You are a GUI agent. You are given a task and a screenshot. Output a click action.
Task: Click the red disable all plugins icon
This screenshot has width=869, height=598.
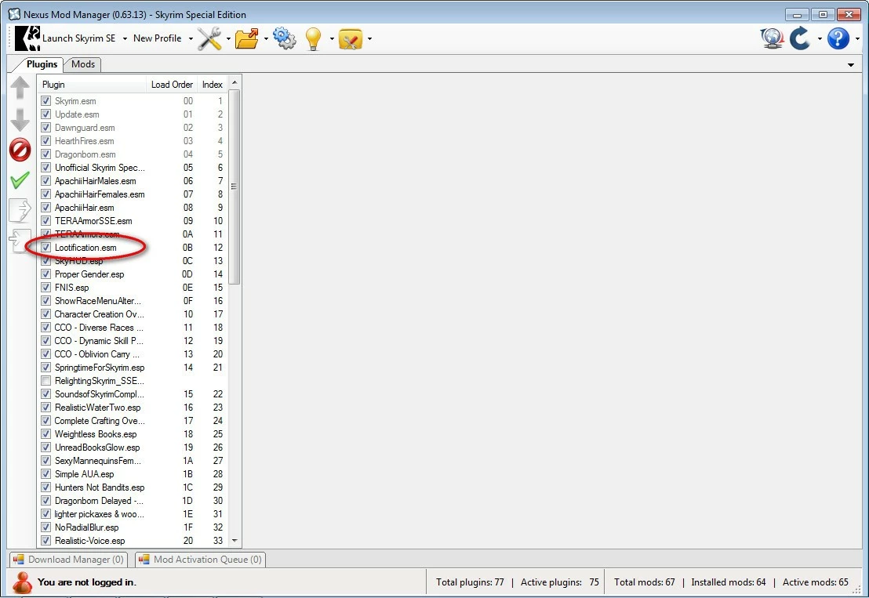pos(20,150)
